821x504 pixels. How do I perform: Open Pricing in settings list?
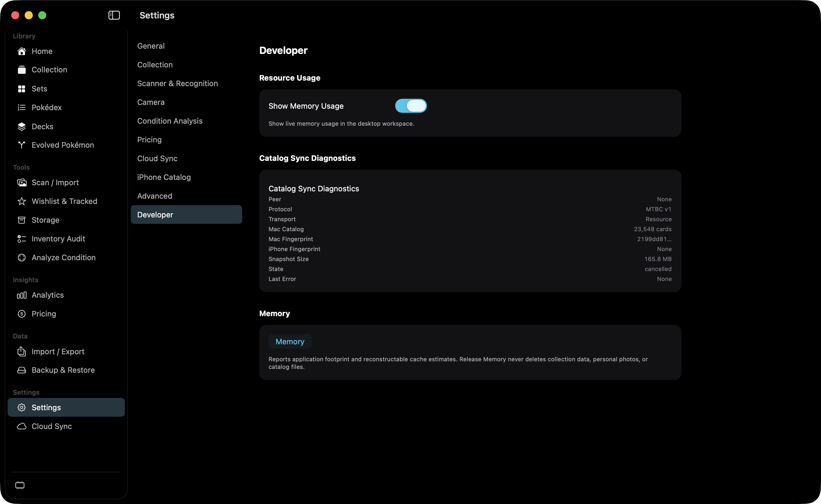(x=186, y=140)
